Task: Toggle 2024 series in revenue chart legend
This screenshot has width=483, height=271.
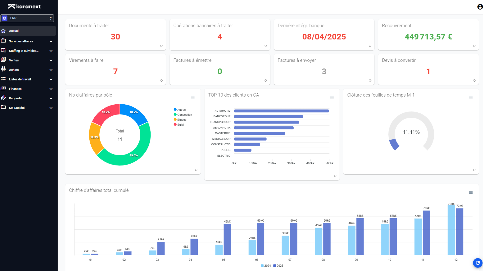Action: coord(266,266)
